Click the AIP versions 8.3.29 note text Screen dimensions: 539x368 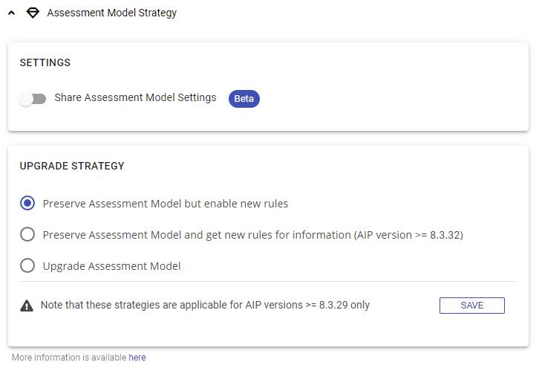[x=205, y=305]
